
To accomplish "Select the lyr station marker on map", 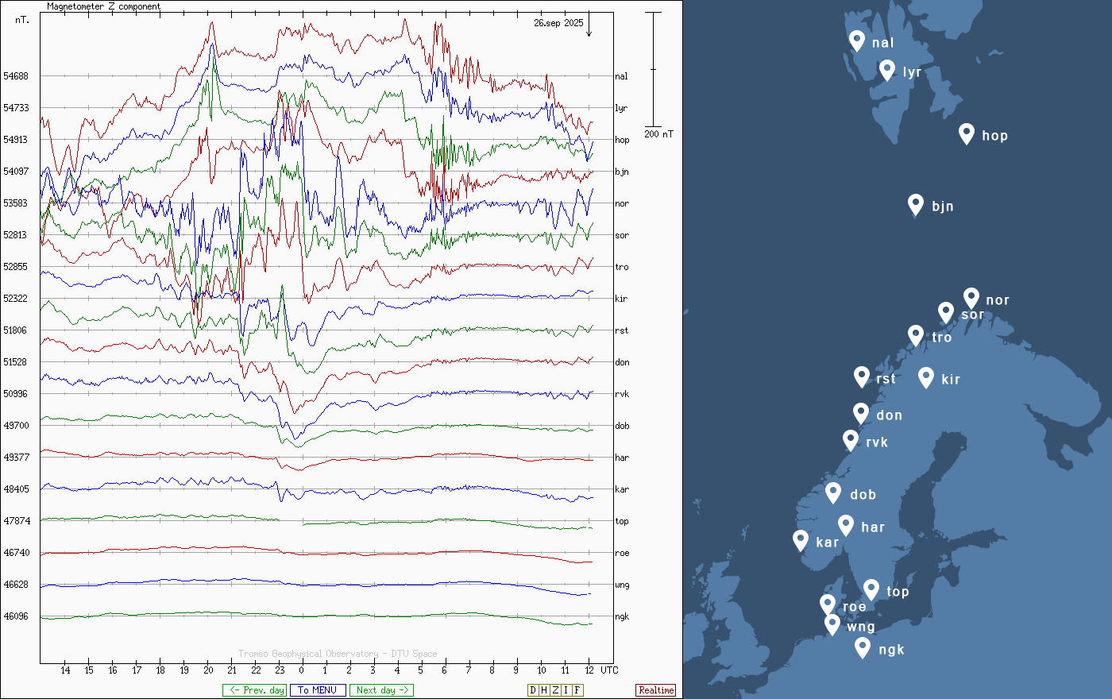I will (887, 70).
